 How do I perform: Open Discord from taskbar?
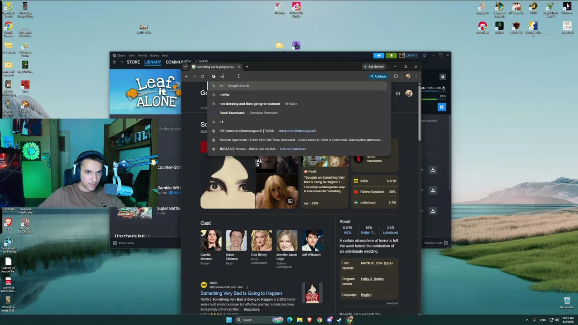pos(329,320)
